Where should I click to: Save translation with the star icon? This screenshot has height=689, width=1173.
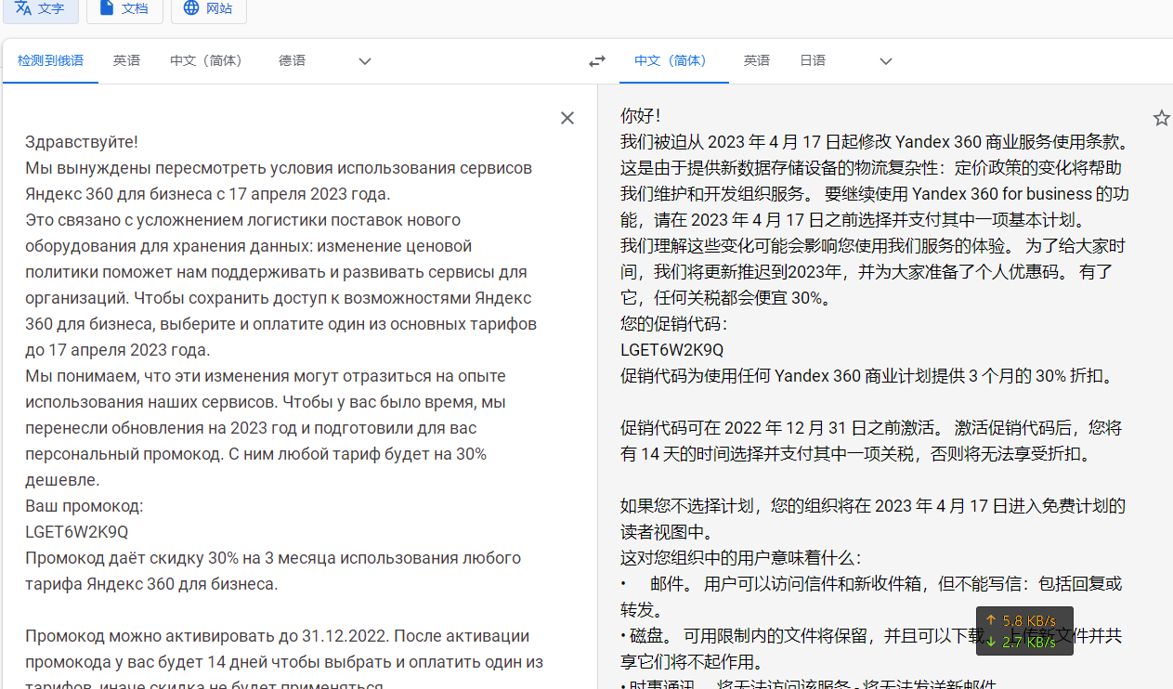coord(1161,118)
